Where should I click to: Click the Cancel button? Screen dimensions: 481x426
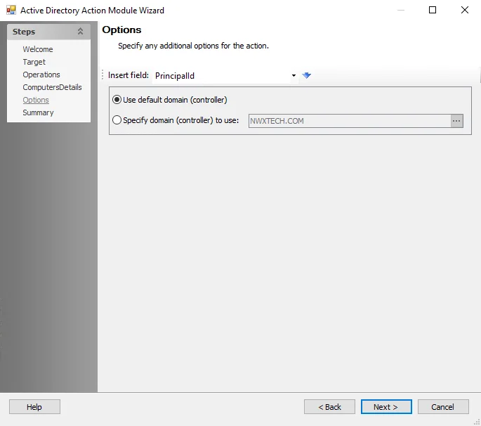[x=443, y=407]
